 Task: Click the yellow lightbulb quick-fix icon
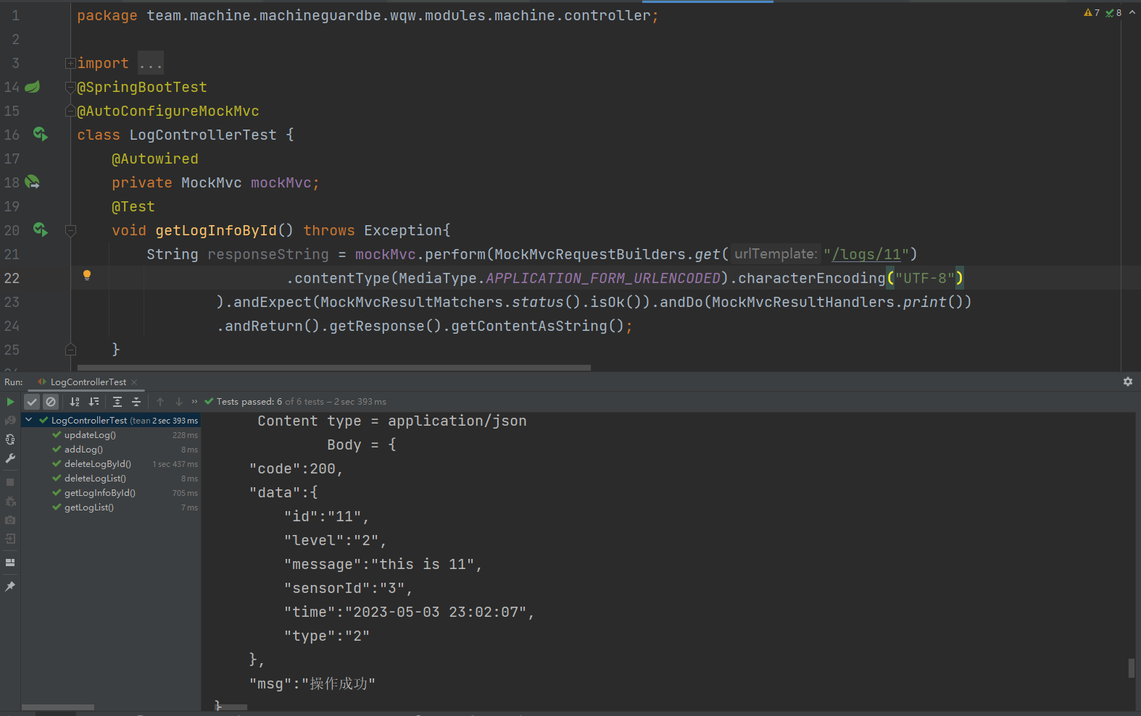click(x=87, y=275)
